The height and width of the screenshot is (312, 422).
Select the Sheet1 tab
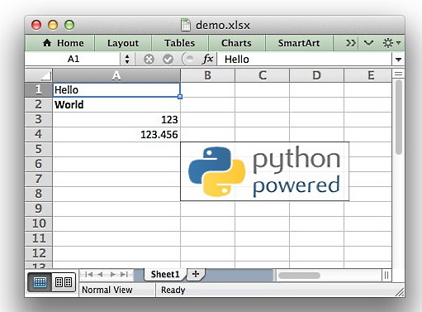pos(165,274)
